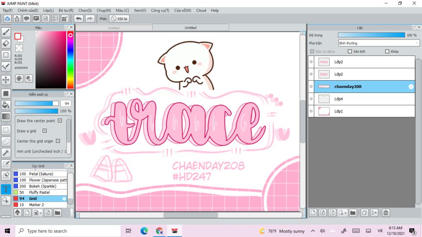Open Google Chrome from the taskbar
This screenshot has height=237, width=422.
[159, 231]
